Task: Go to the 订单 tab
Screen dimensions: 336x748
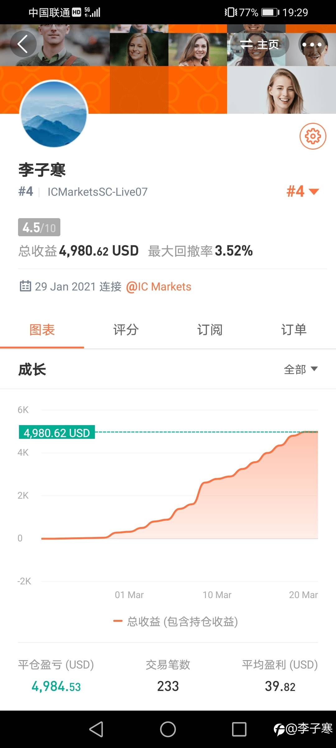Action: [294, 330]
